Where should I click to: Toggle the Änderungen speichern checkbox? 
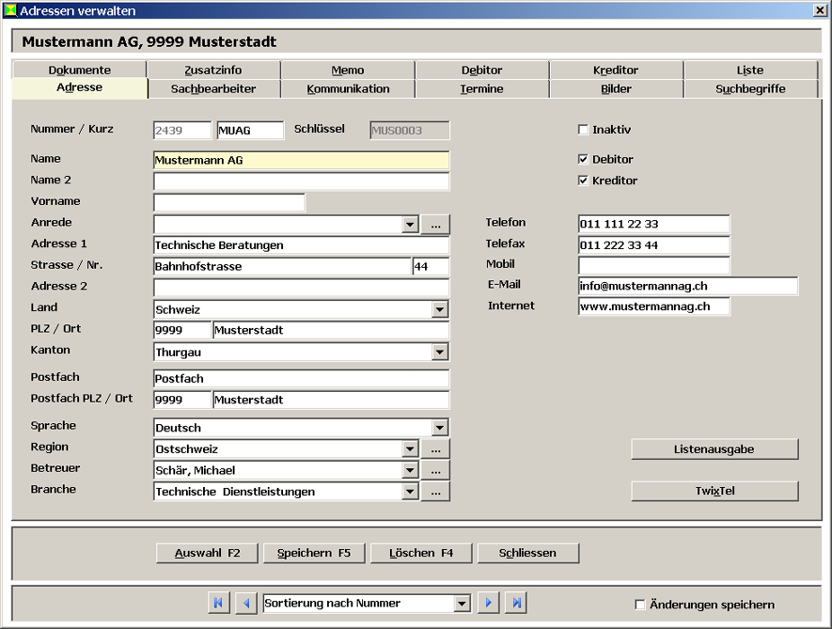[x=641, y=605]
